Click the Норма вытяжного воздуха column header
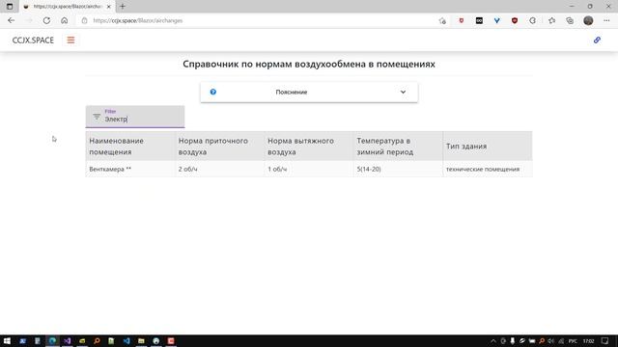This screenshot has height=347, width=618. [x=309, y=147]
